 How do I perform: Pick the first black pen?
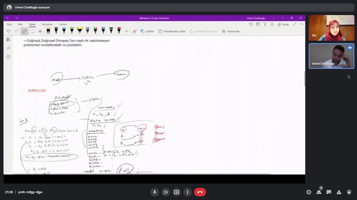(56, 31)
